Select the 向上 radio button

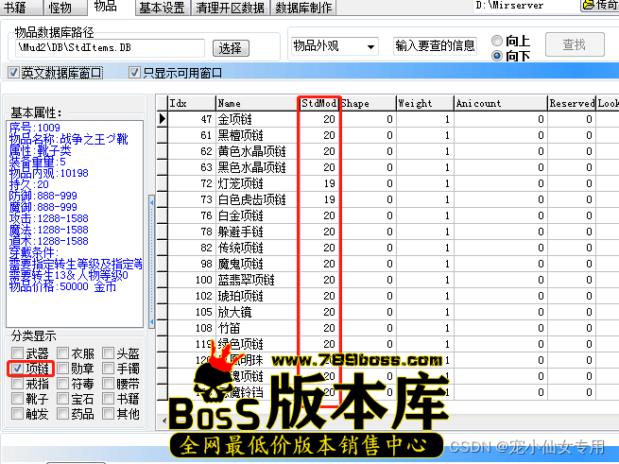coord(497,41)
